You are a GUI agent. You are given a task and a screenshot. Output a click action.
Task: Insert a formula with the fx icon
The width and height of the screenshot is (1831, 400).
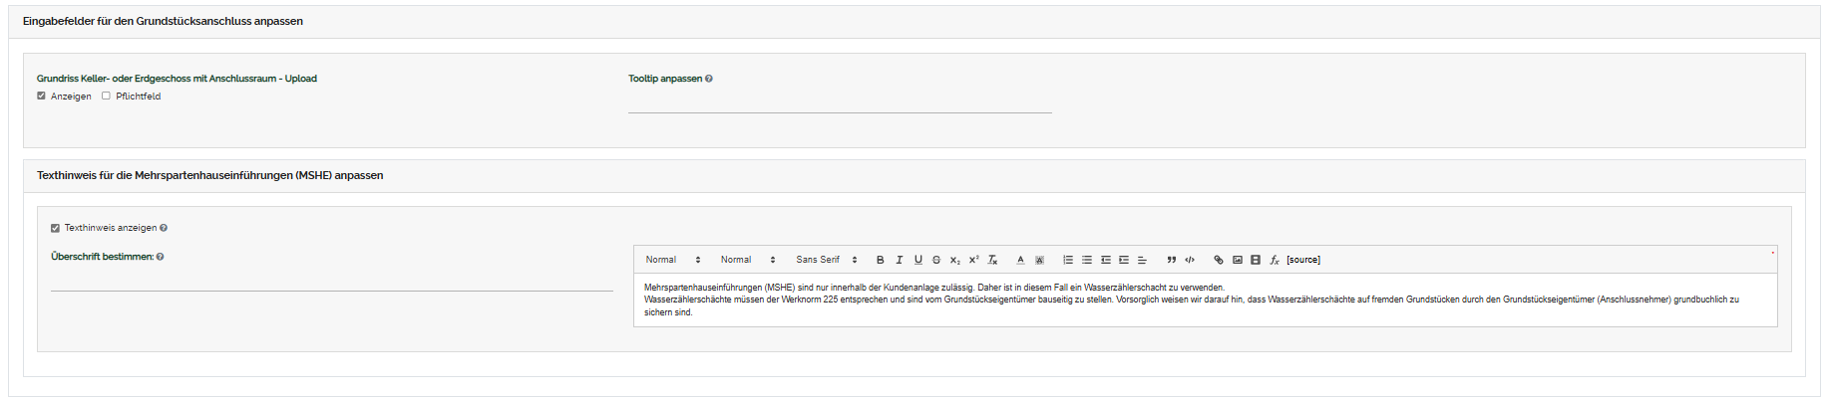pyautogui.click(x=1274, y=260)
